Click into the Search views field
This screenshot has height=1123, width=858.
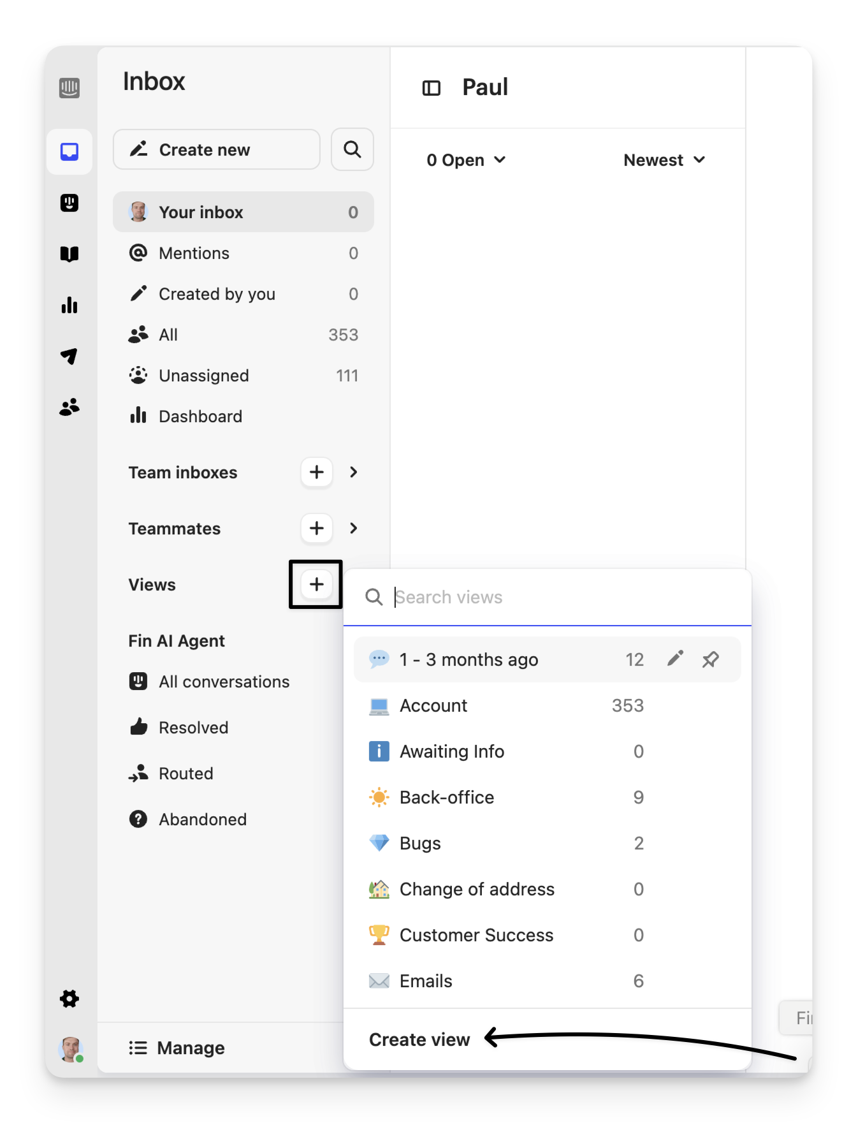(561, 598)
